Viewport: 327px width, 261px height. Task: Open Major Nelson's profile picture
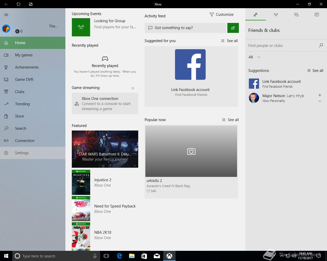[x=254, y=98]
